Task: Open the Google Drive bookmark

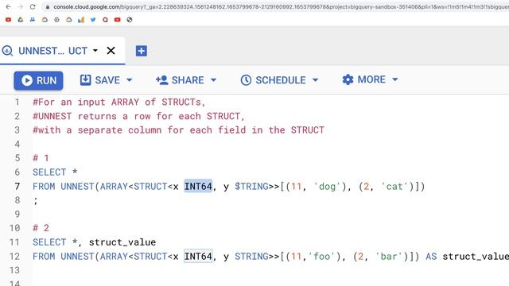Action: (x=21, y=20)
